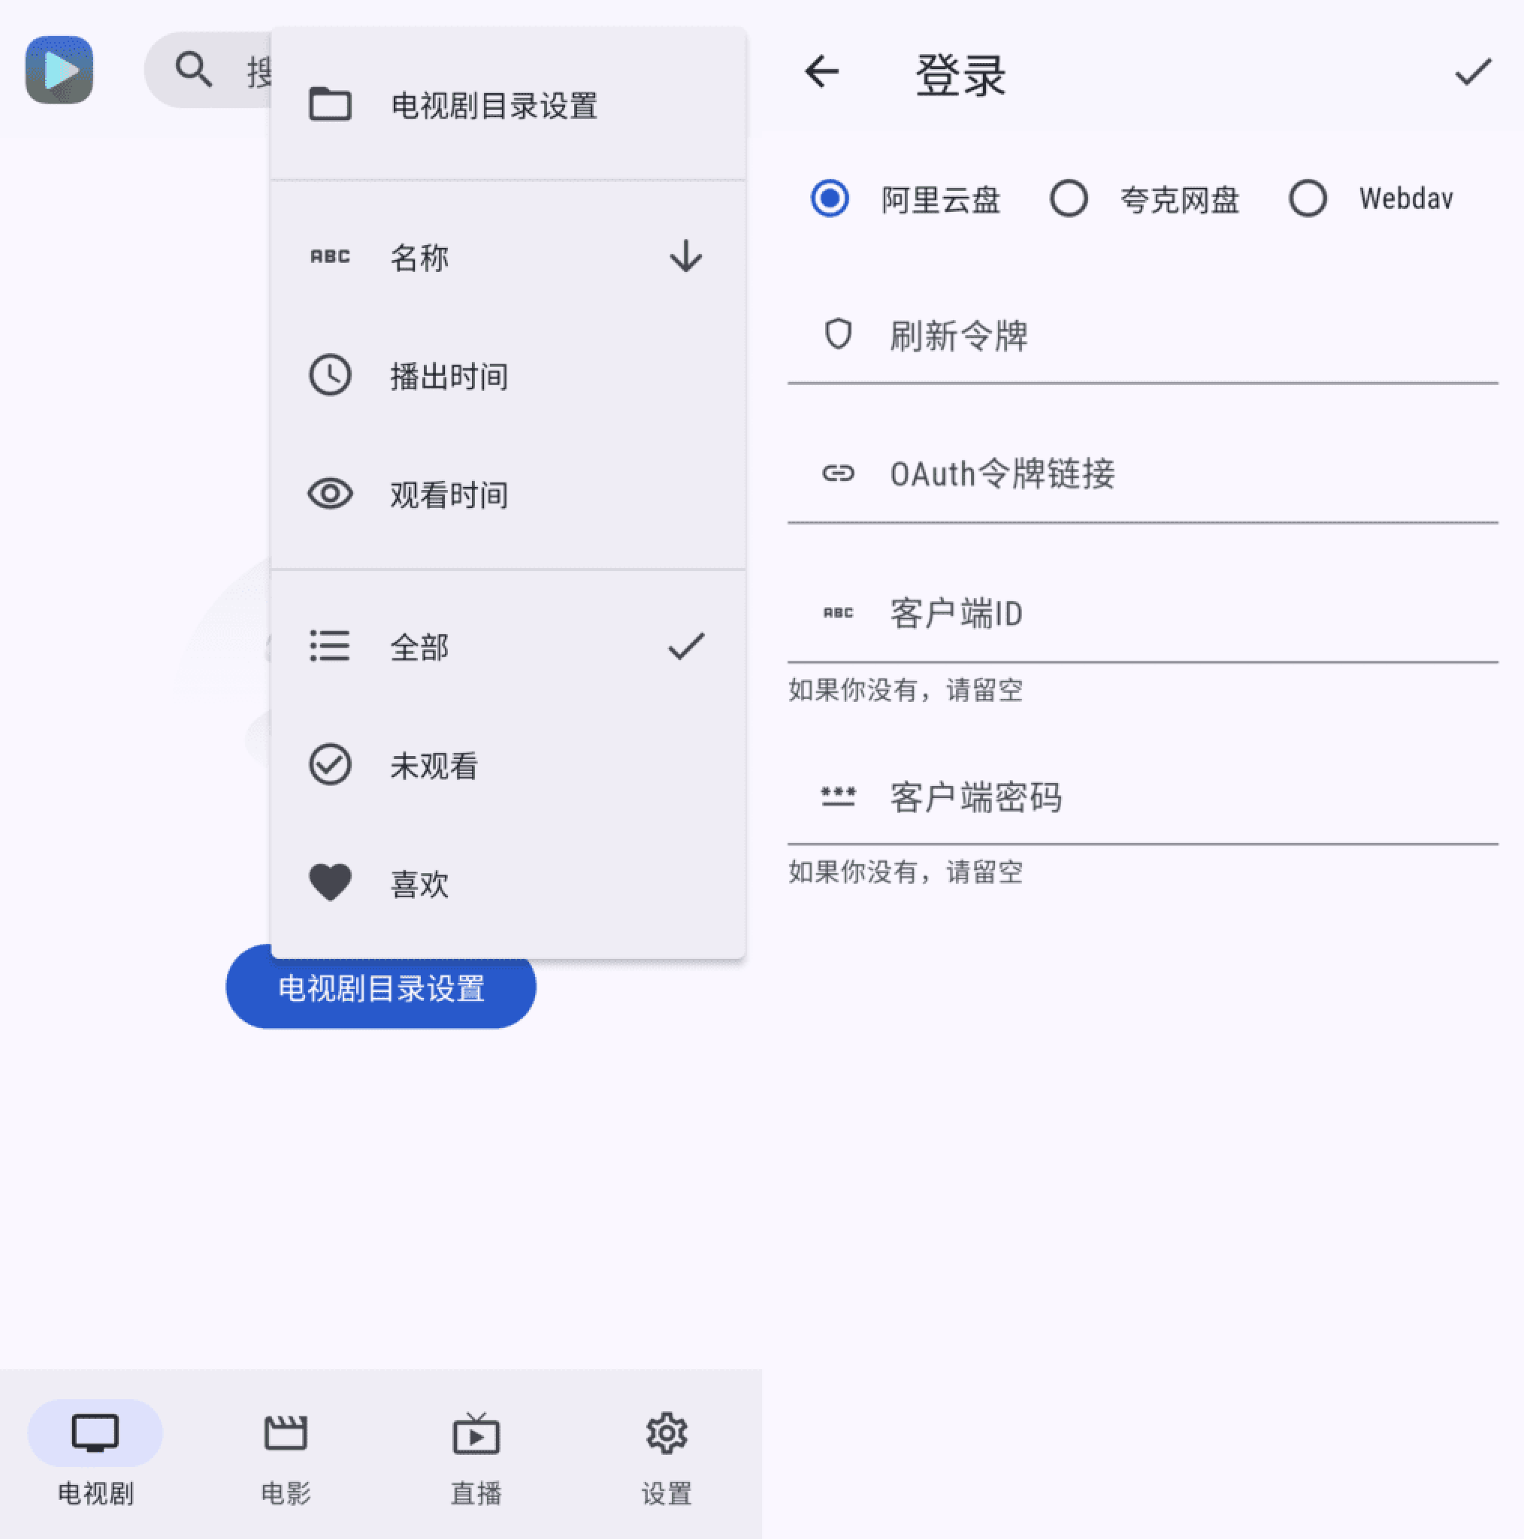
Task: Click the search magnifier icon
Action: [194, 70]
